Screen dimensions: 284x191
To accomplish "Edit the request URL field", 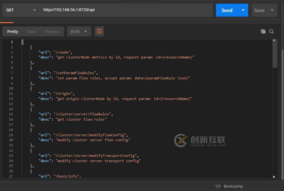I will pyautogui.click(x=126, y=10).
